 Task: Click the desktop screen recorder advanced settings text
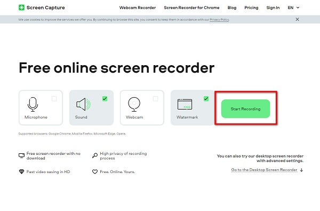coord(260,158)
